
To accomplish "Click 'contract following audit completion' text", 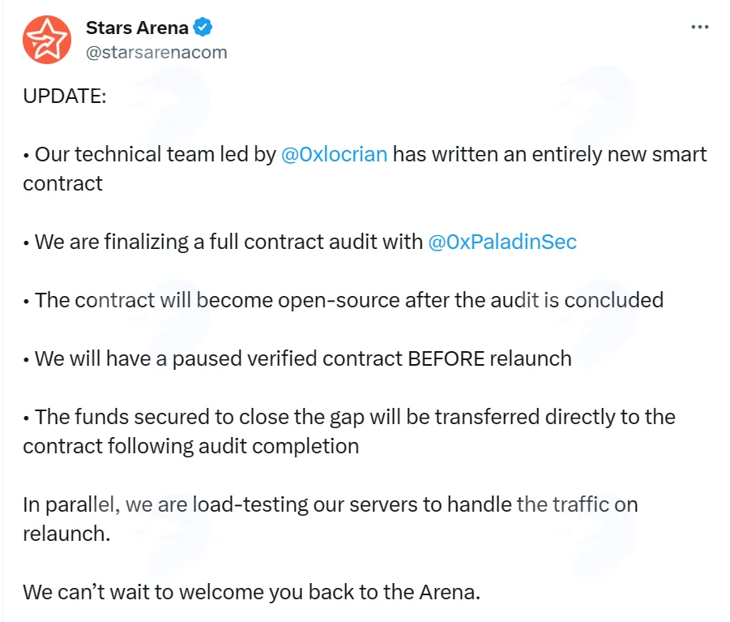I will click(x=191, y=446).
